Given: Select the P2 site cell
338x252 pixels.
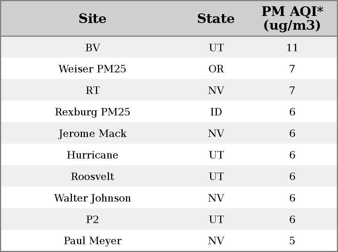Looking at the screenshot, I should [x=93, y=219].
